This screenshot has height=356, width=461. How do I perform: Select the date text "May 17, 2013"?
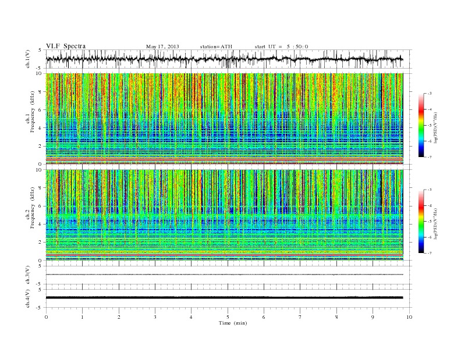click(162, 47)
